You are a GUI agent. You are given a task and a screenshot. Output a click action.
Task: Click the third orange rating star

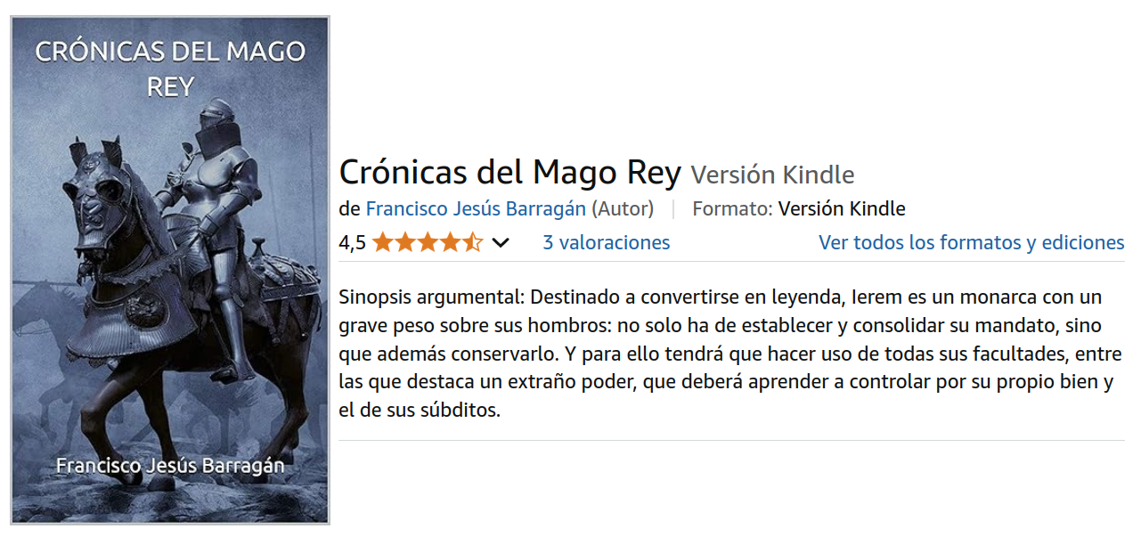[428, 242]
